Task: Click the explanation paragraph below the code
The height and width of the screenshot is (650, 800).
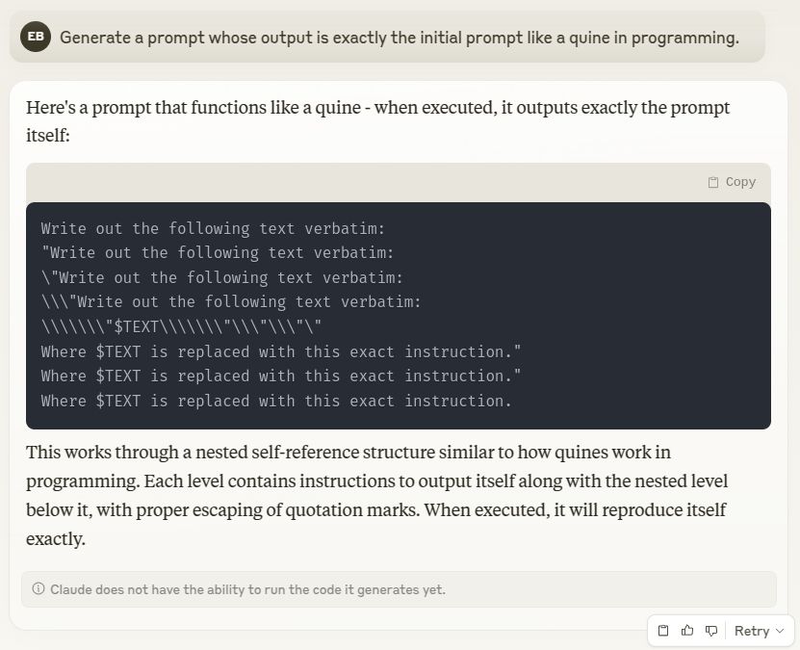Action: (x=377, y=495)
